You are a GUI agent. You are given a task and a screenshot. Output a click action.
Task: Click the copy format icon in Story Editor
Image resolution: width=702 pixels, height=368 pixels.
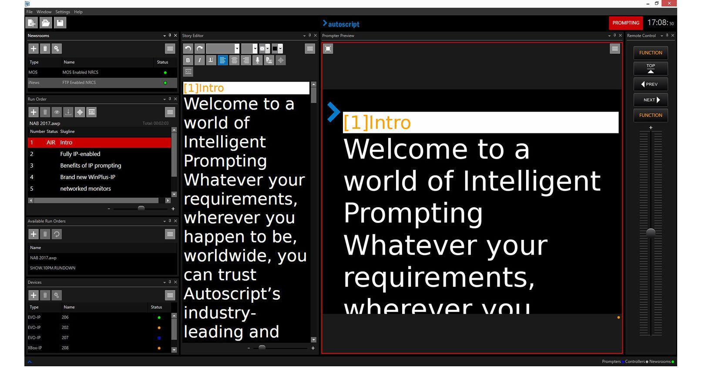(x=269, y=60)
